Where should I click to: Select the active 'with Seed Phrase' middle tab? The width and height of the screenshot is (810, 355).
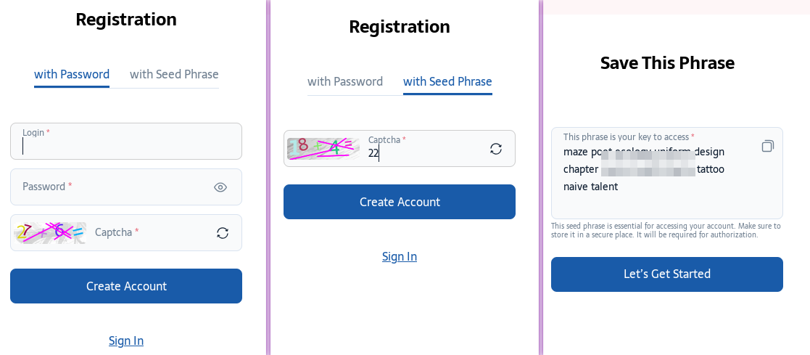click(x=447, y=82)
